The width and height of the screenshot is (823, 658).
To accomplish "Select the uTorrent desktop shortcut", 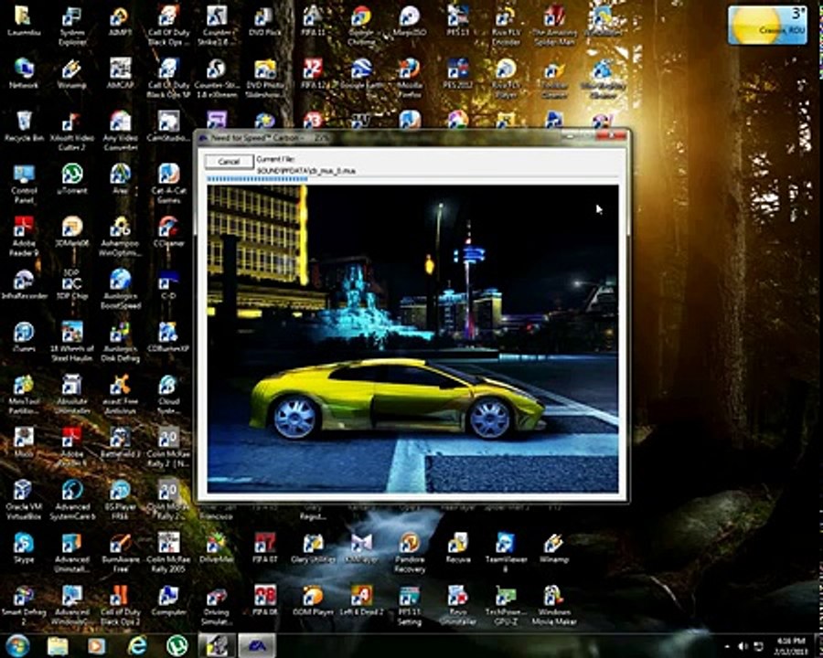I will pyautogui.click(x=72, y=179).
